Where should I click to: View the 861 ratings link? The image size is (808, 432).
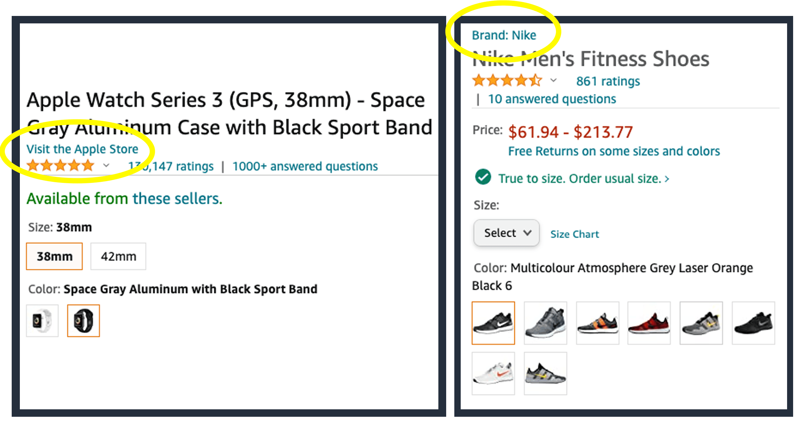point(608,81)
